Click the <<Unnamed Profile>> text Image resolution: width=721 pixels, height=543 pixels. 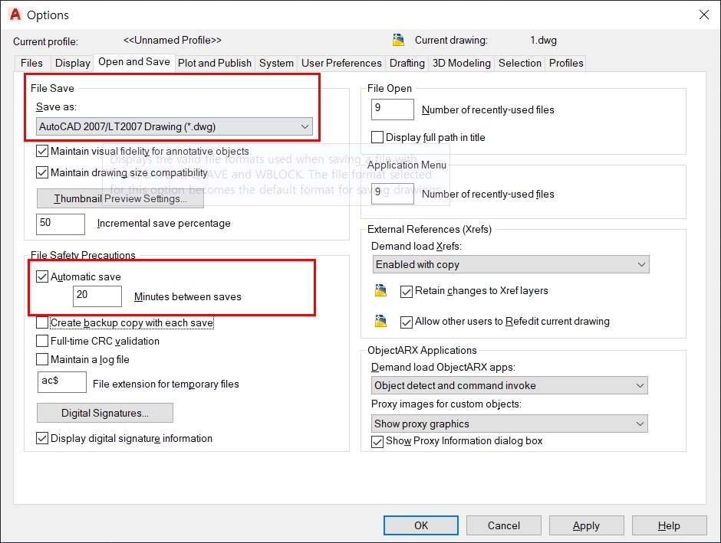point(173,41)
